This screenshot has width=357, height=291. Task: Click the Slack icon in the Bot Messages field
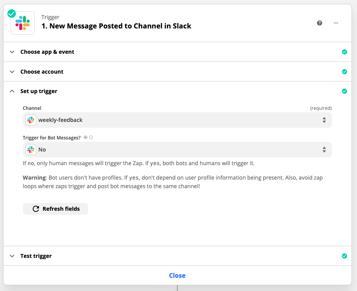[x=31, y=150]
